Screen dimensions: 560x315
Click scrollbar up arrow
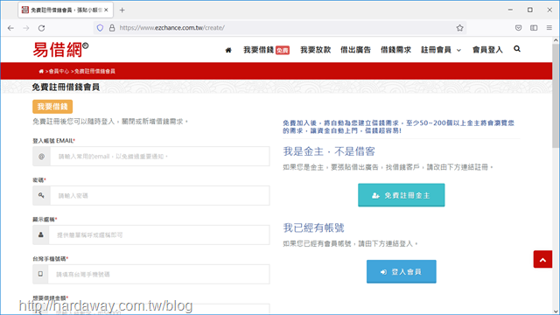(x=556, y=40)
